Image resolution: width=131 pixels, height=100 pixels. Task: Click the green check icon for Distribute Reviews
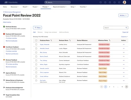click(4, 27)
